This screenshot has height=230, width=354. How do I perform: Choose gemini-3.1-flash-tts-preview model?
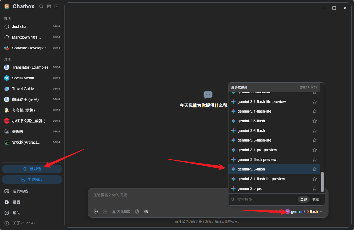(274, 179)
